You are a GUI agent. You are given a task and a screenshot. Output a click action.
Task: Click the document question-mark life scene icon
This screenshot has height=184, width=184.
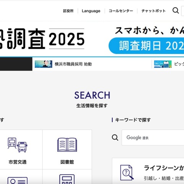pyautogui.click(x=127, y=172)
